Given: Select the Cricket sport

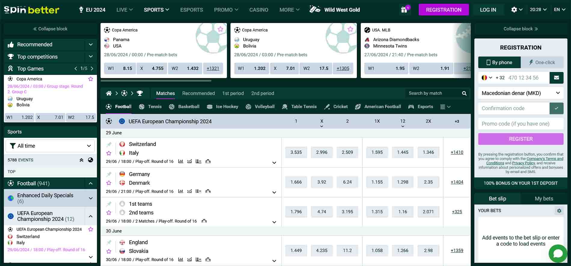Looking at the screenshot, I should click(336, 107).
